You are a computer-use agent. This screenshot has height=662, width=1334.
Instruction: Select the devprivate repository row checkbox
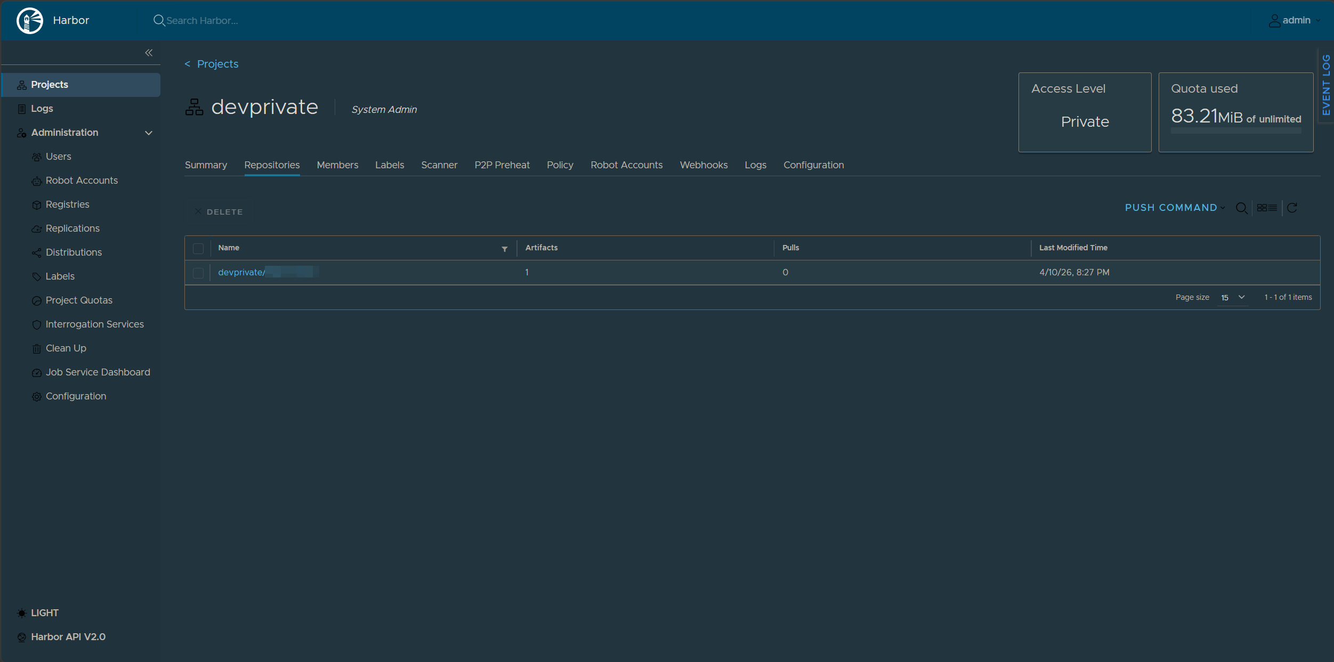click(x=198, y=273)
